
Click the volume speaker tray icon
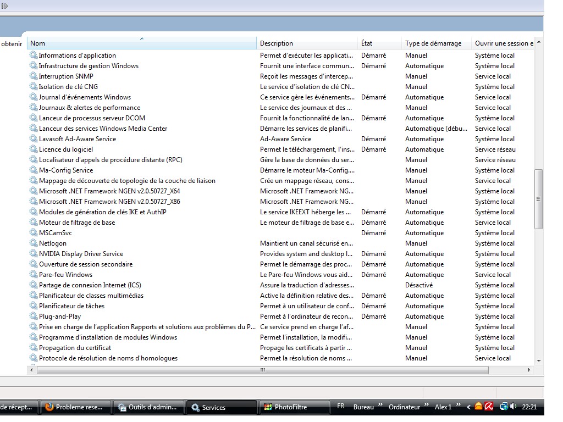(514, 406)
